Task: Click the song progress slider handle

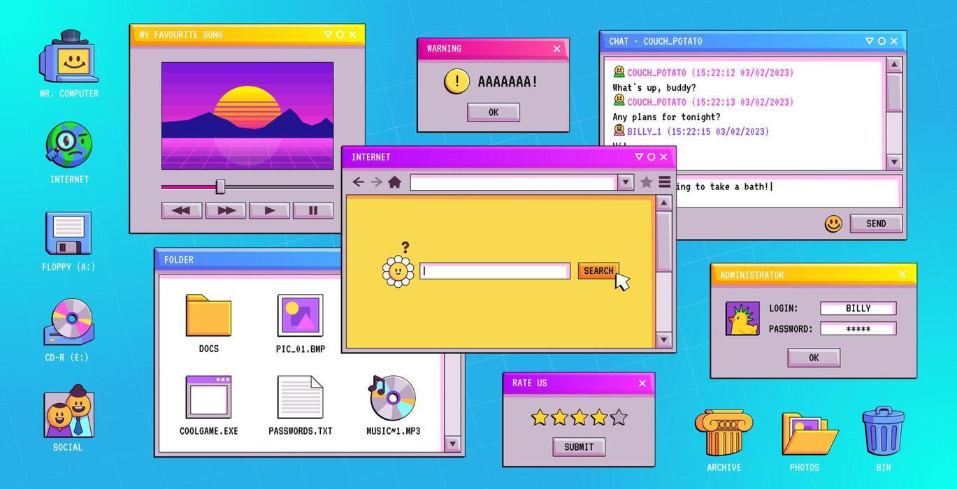Action: pos(221,185)
